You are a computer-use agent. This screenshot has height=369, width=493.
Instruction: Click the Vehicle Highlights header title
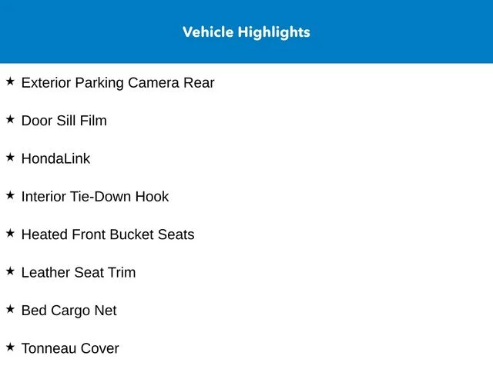(246, 32)
